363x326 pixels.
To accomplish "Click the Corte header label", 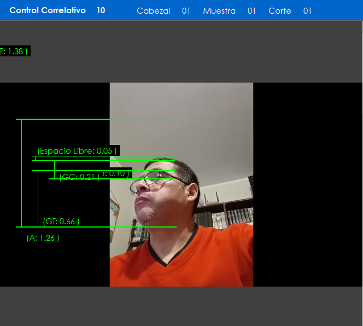I will (x=279, y=11).
